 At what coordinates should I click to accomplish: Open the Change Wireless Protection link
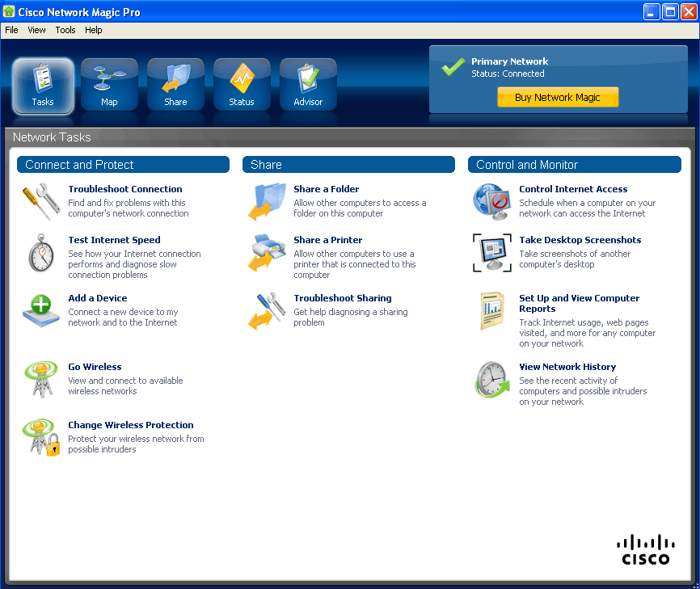click(131, 425)
